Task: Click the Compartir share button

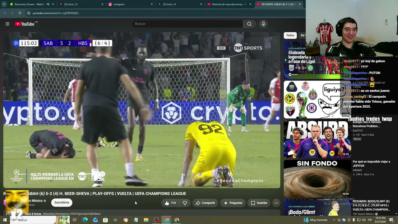Action: [205, 203]
